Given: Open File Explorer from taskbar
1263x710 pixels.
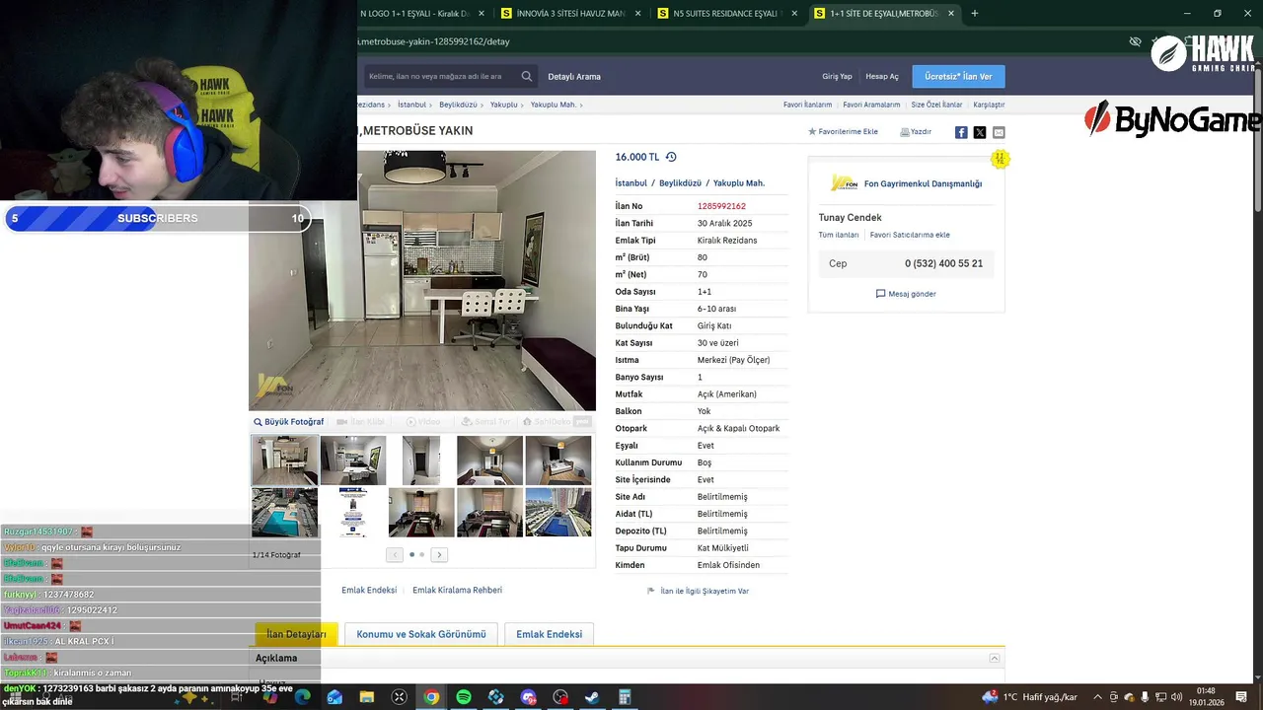Looking at the screenshot, I should click(x=367, y=697).
